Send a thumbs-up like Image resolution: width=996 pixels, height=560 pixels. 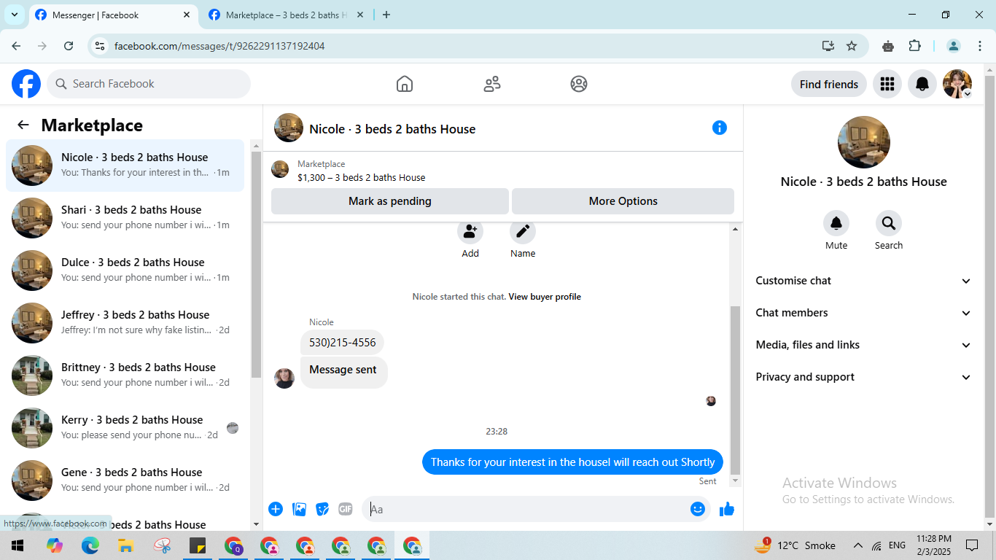click(x=727, y=509)
